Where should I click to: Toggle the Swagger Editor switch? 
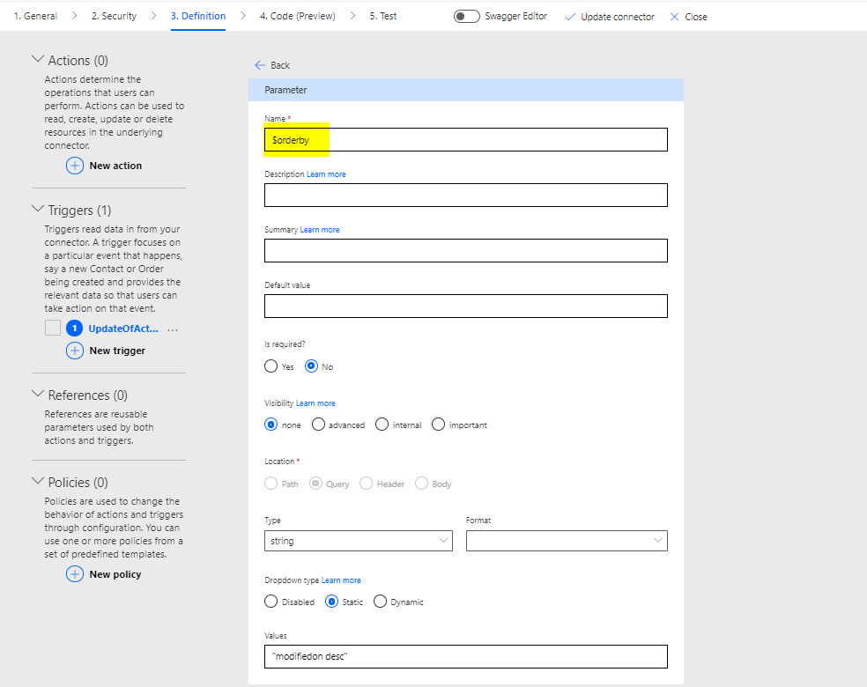tap(467, 17)
